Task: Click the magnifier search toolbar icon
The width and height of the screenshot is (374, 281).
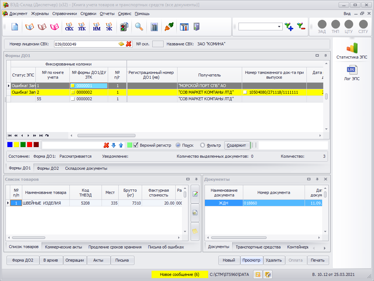Action: pyautogui.click(x=139, y=27)
